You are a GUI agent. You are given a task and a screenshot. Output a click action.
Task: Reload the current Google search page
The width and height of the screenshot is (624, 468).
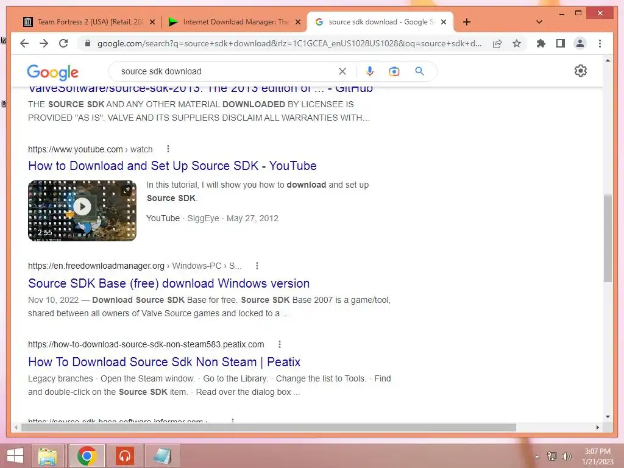pos(63,43)
